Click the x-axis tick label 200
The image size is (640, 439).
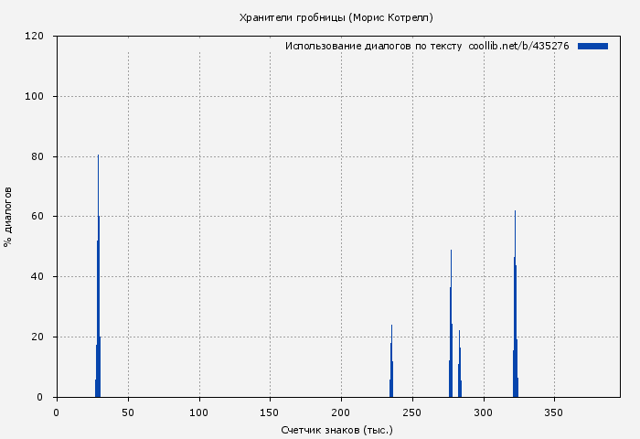[341, 412]
